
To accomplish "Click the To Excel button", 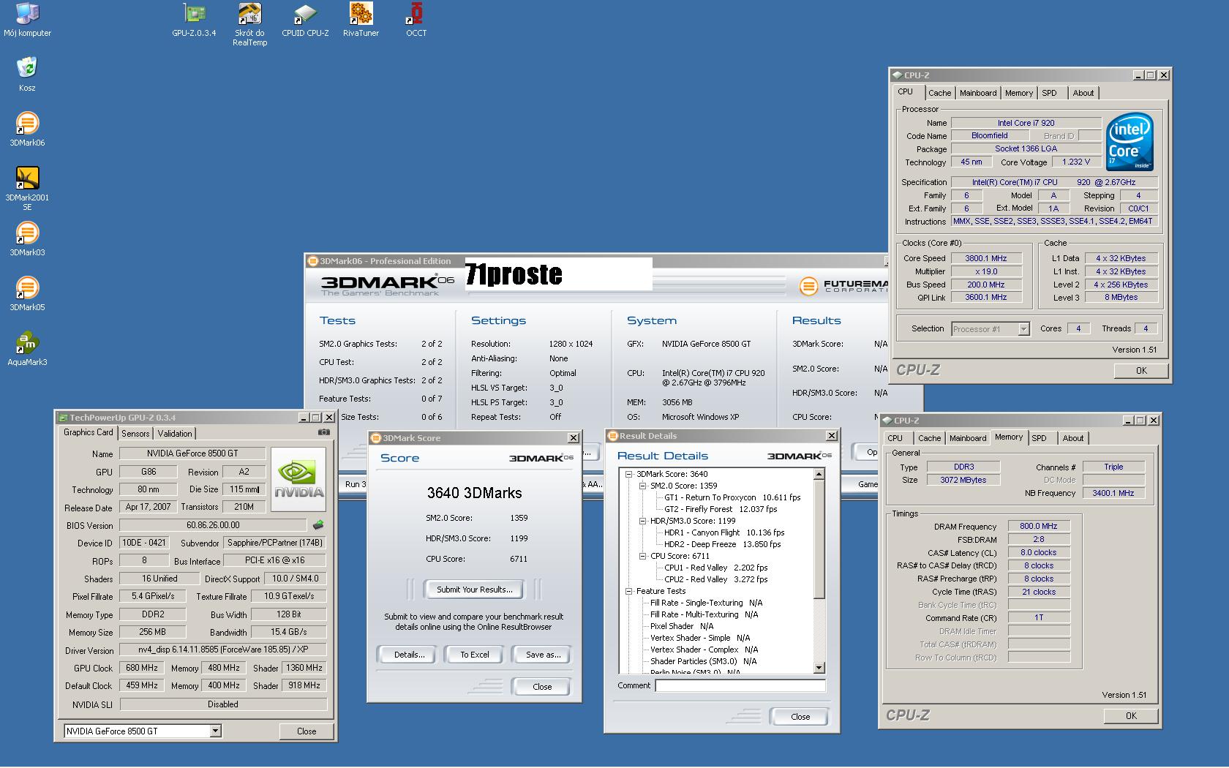I will (474, 655).
